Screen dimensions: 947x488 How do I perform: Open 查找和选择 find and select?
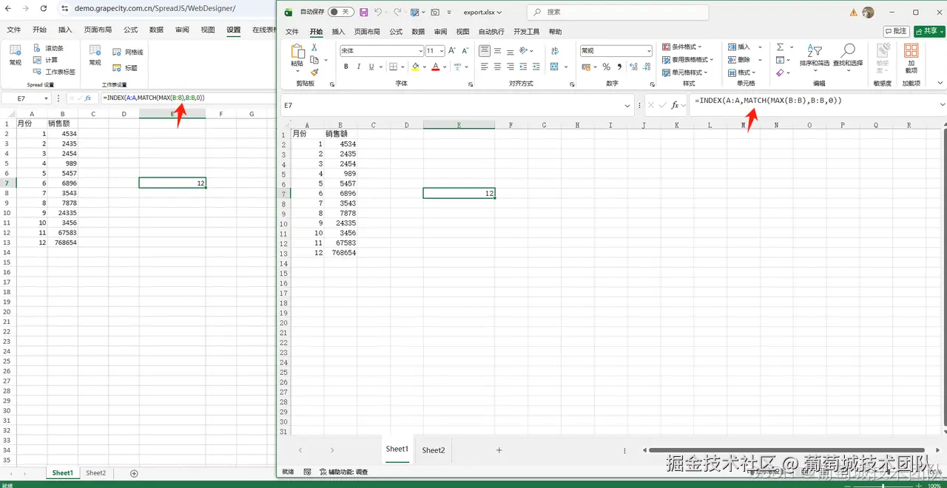[x=848, y=55]
